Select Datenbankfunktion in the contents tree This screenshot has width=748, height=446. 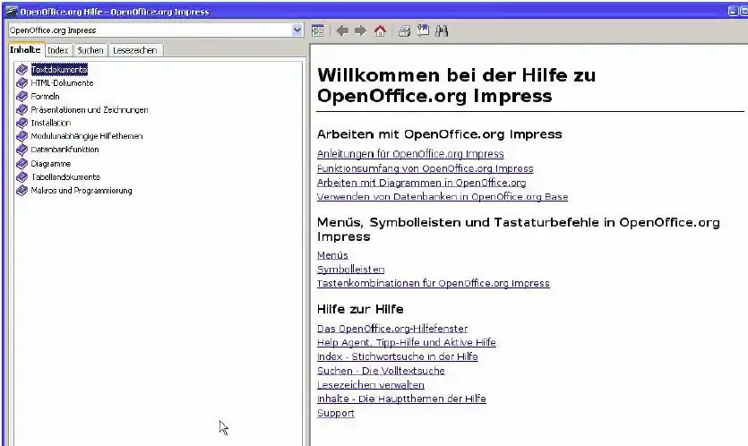64,150
